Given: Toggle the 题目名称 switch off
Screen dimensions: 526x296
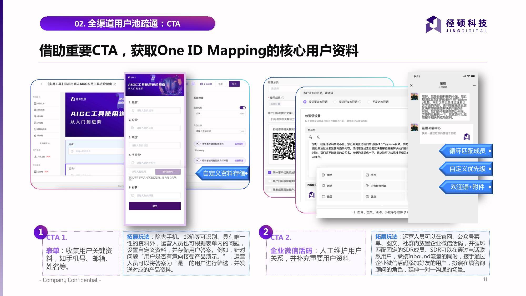Looking at the screenshot, I should [x=242, y=108].
